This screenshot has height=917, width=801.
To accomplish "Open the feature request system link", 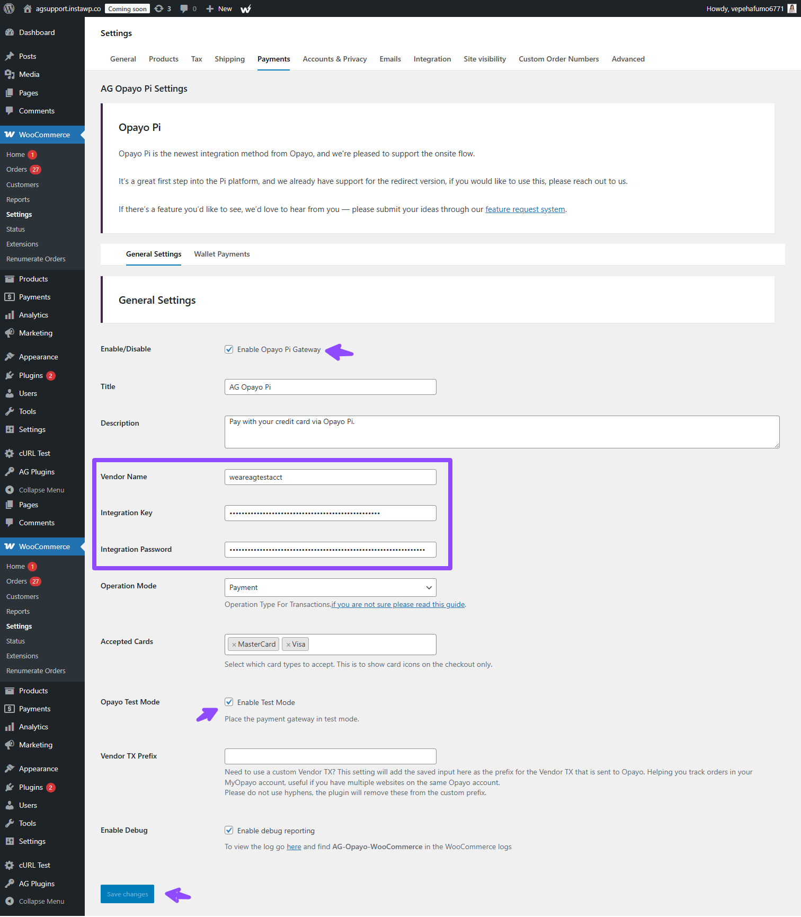I will [x=525, y=209].
